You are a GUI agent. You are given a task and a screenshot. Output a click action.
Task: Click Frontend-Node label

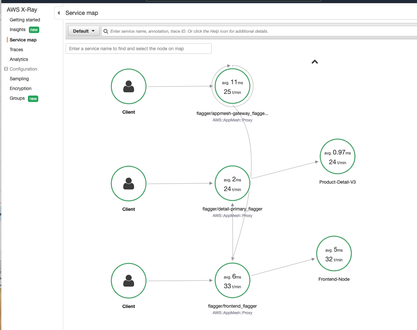tap(334, 279)
